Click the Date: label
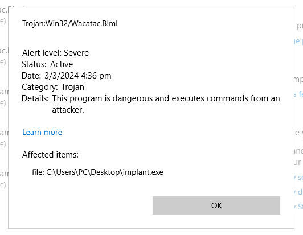The image size is (303, 235). pyautogui.click(x=31, y=76)
